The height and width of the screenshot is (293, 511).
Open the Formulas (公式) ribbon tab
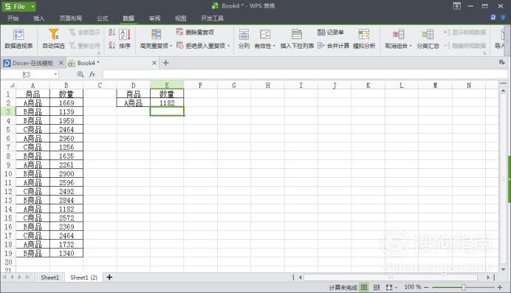tap(103, 18)
